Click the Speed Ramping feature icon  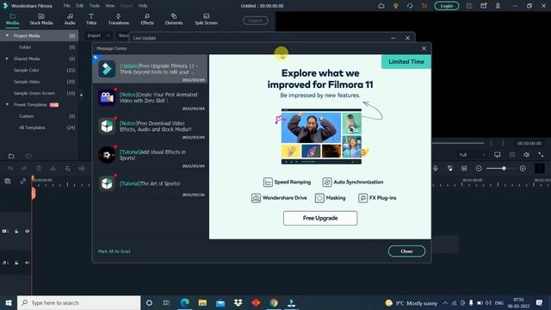point(268,182)
